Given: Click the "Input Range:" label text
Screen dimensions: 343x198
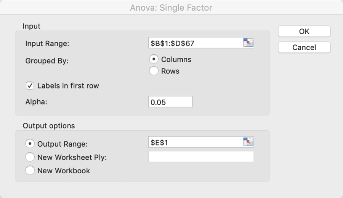Looking at the screenshot, I should coord(47,43).
